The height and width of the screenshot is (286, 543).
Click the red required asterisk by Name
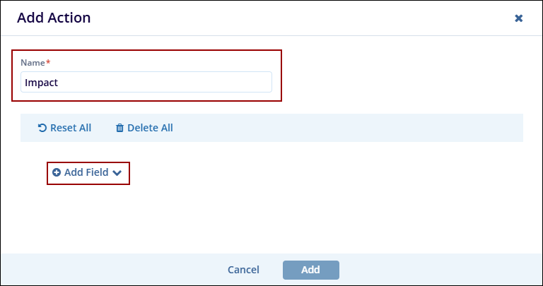point(48,62)
